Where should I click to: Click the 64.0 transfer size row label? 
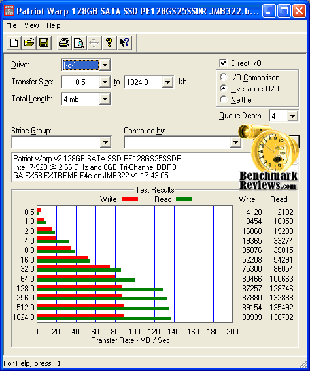[27, 279]
